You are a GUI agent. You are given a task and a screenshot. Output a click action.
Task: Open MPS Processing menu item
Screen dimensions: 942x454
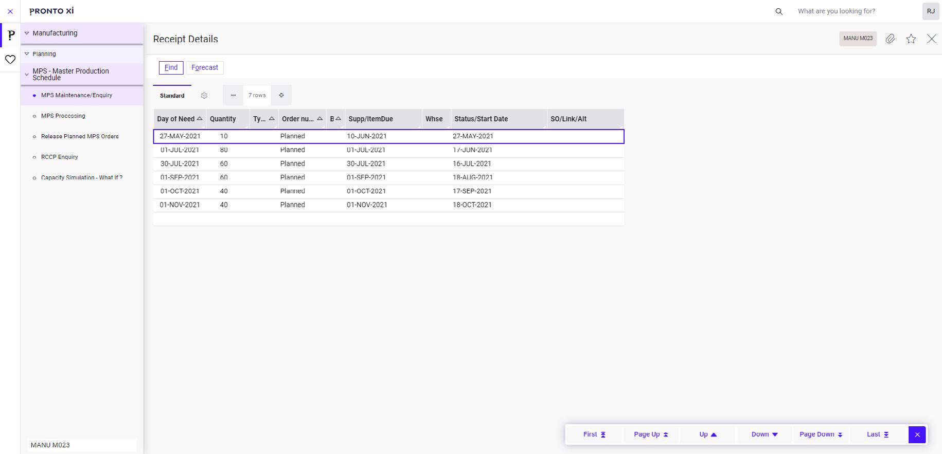pyautogui.click(x=63, y=116)
